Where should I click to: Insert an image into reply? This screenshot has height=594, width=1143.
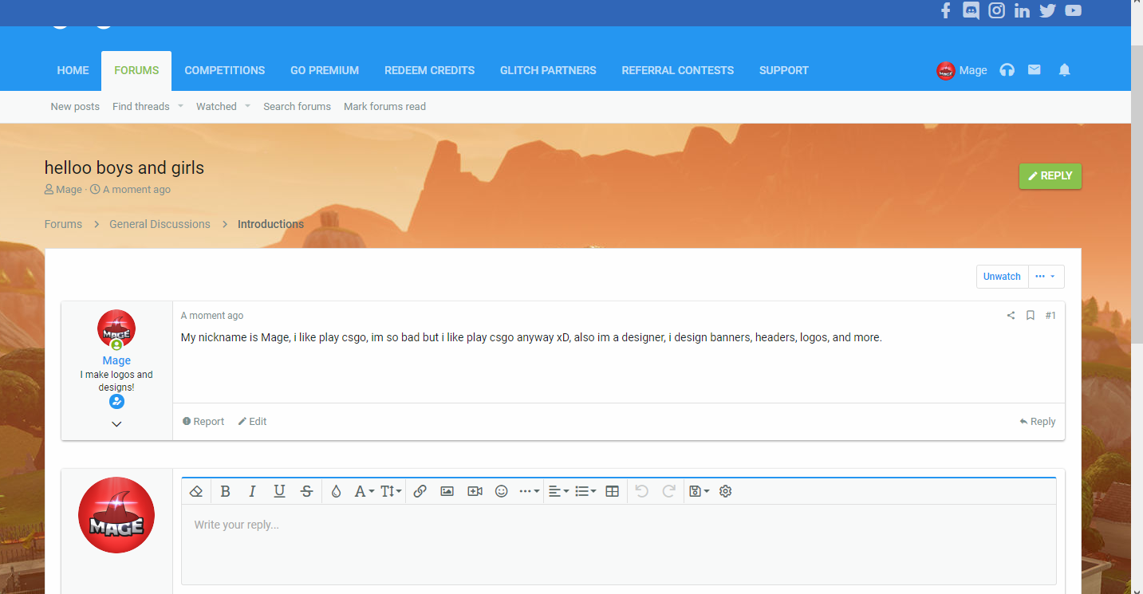pyautogui.click(x=447, y=491)
